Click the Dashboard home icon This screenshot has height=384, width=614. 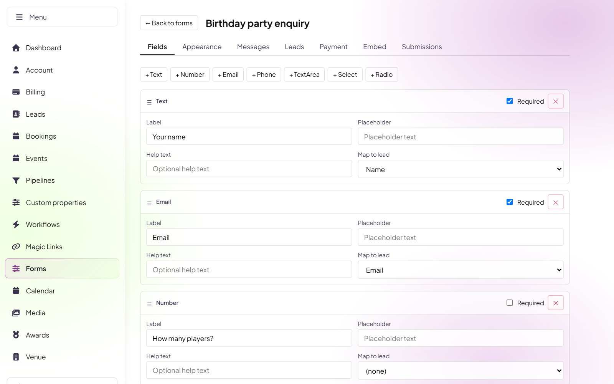[x=16, y=48]
